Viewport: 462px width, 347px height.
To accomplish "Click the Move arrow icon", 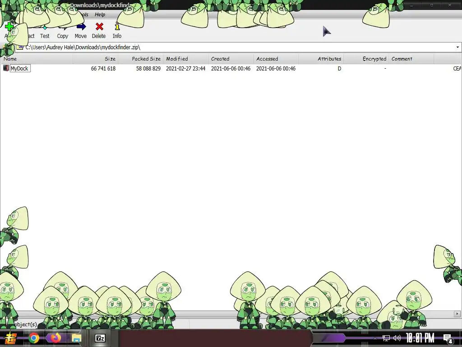I will point(81,27).
